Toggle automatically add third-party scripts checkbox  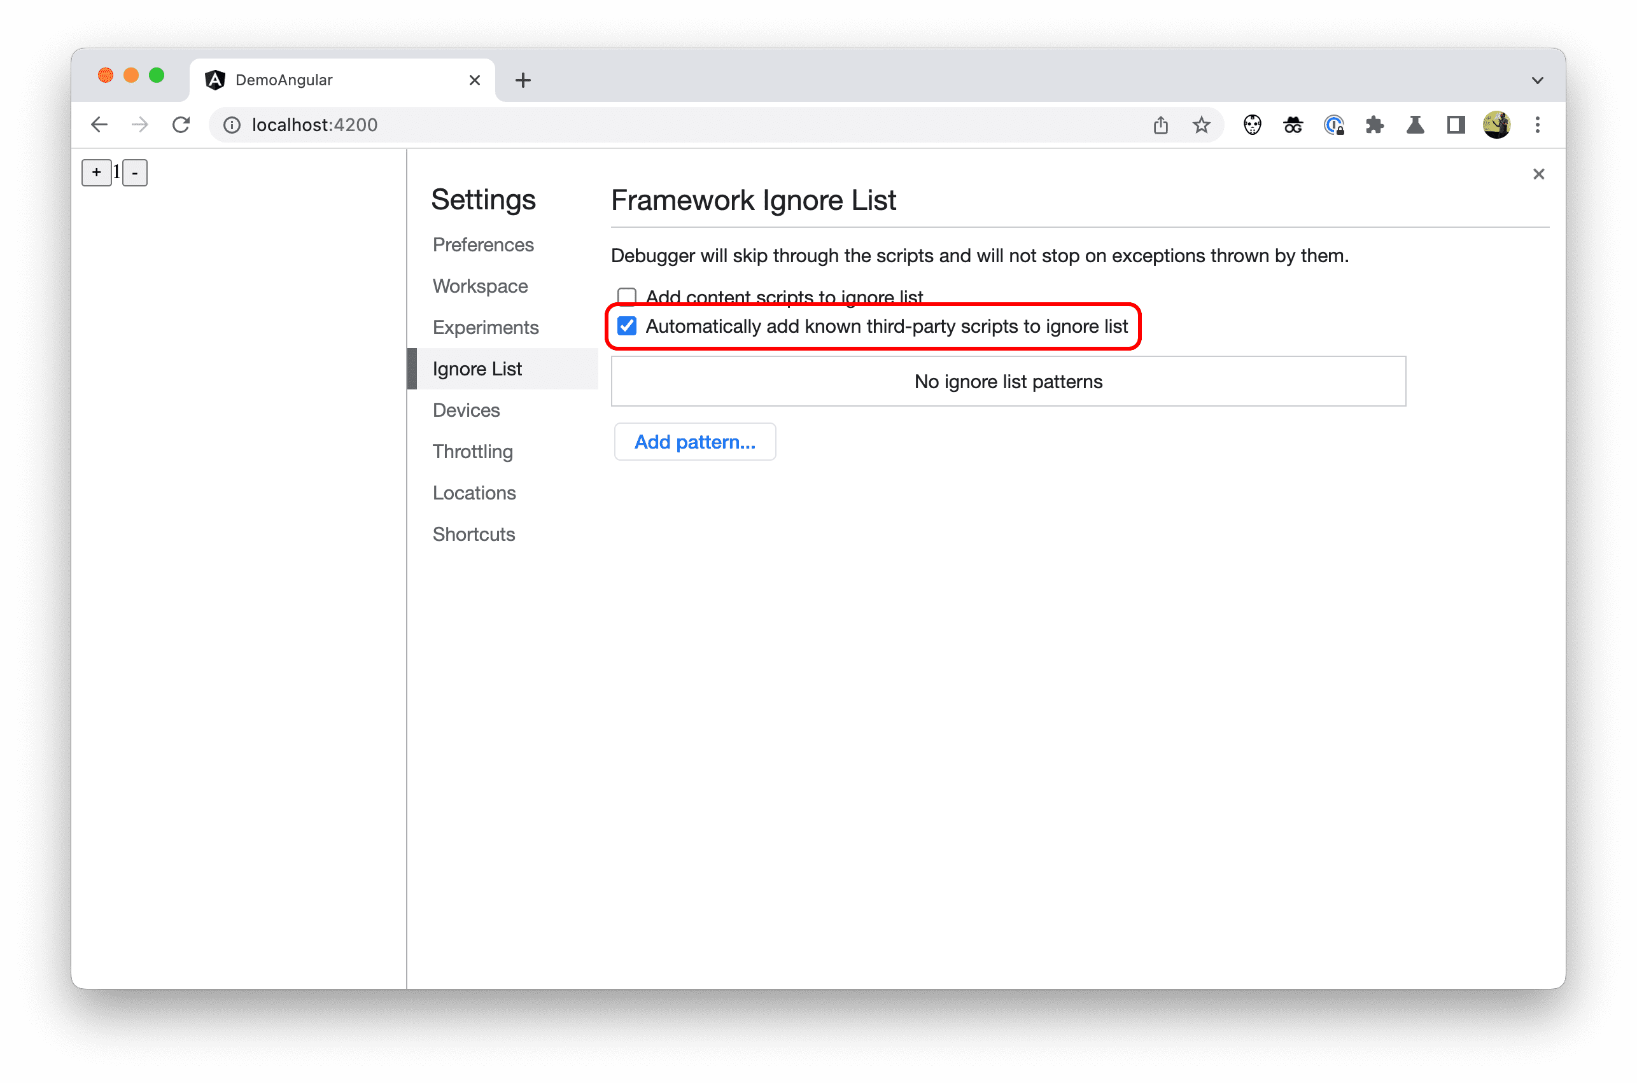(x=626, y=325)
